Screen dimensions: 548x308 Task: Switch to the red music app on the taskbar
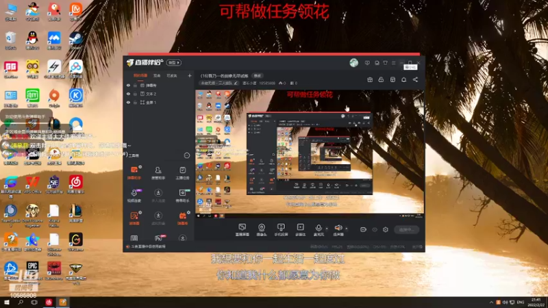49,303
